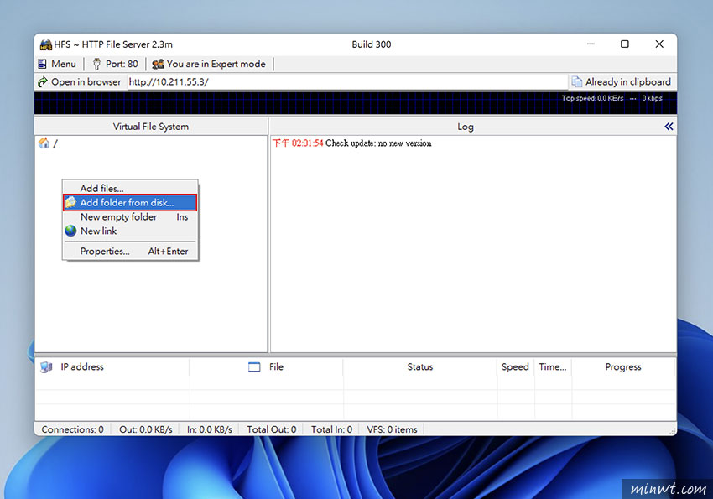Open Properties... from the context menu

(x=130, y=252)
